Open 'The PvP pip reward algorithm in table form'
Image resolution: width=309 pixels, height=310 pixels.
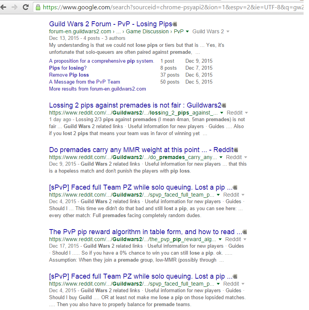pyautogui.click(x=146, y=232)
